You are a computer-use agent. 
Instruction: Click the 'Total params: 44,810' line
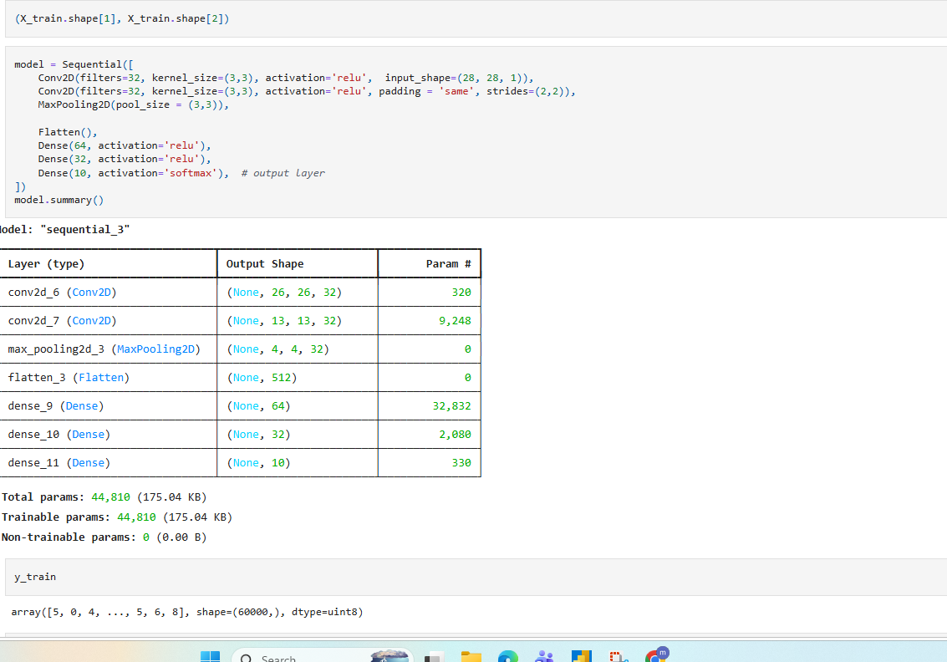tap(104, 497)
